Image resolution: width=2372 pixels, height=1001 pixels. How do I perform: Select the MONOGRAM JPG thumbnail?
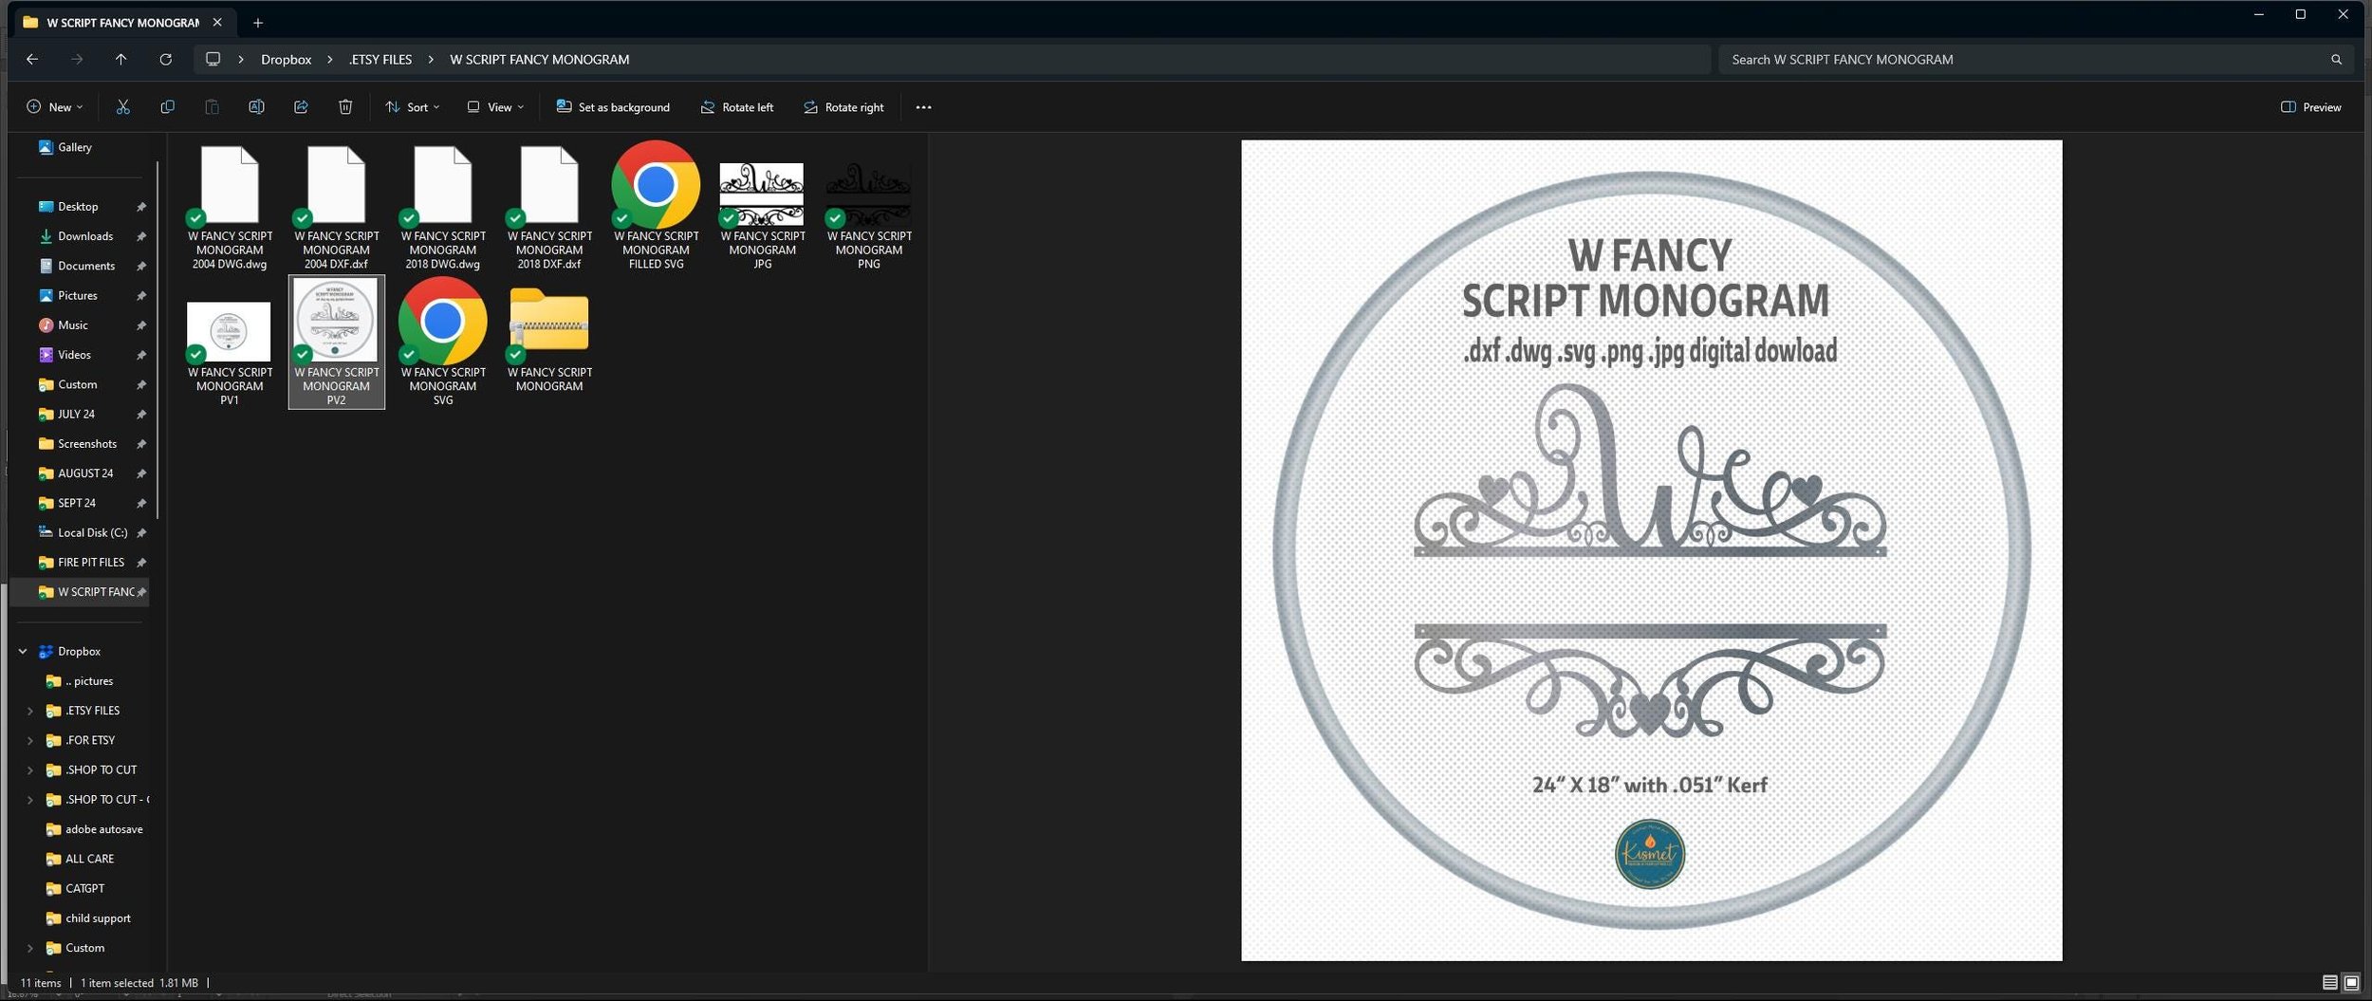click(x=762, y=208)
